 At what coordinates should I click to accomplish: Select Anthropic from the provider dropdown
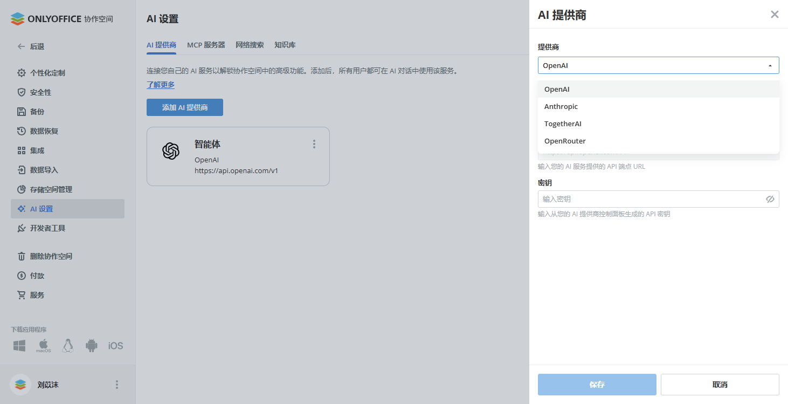(x=561, y=106)
